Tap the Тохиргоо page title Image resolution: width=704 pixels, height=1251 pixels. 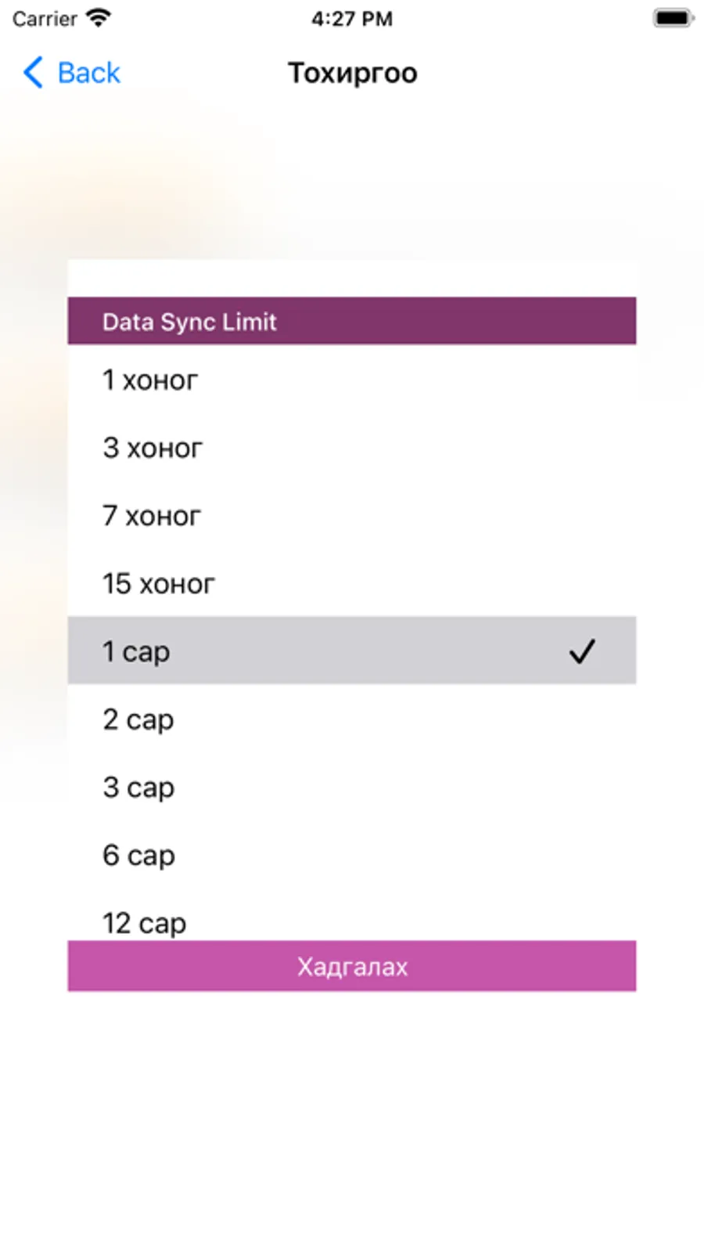[353, 73]
